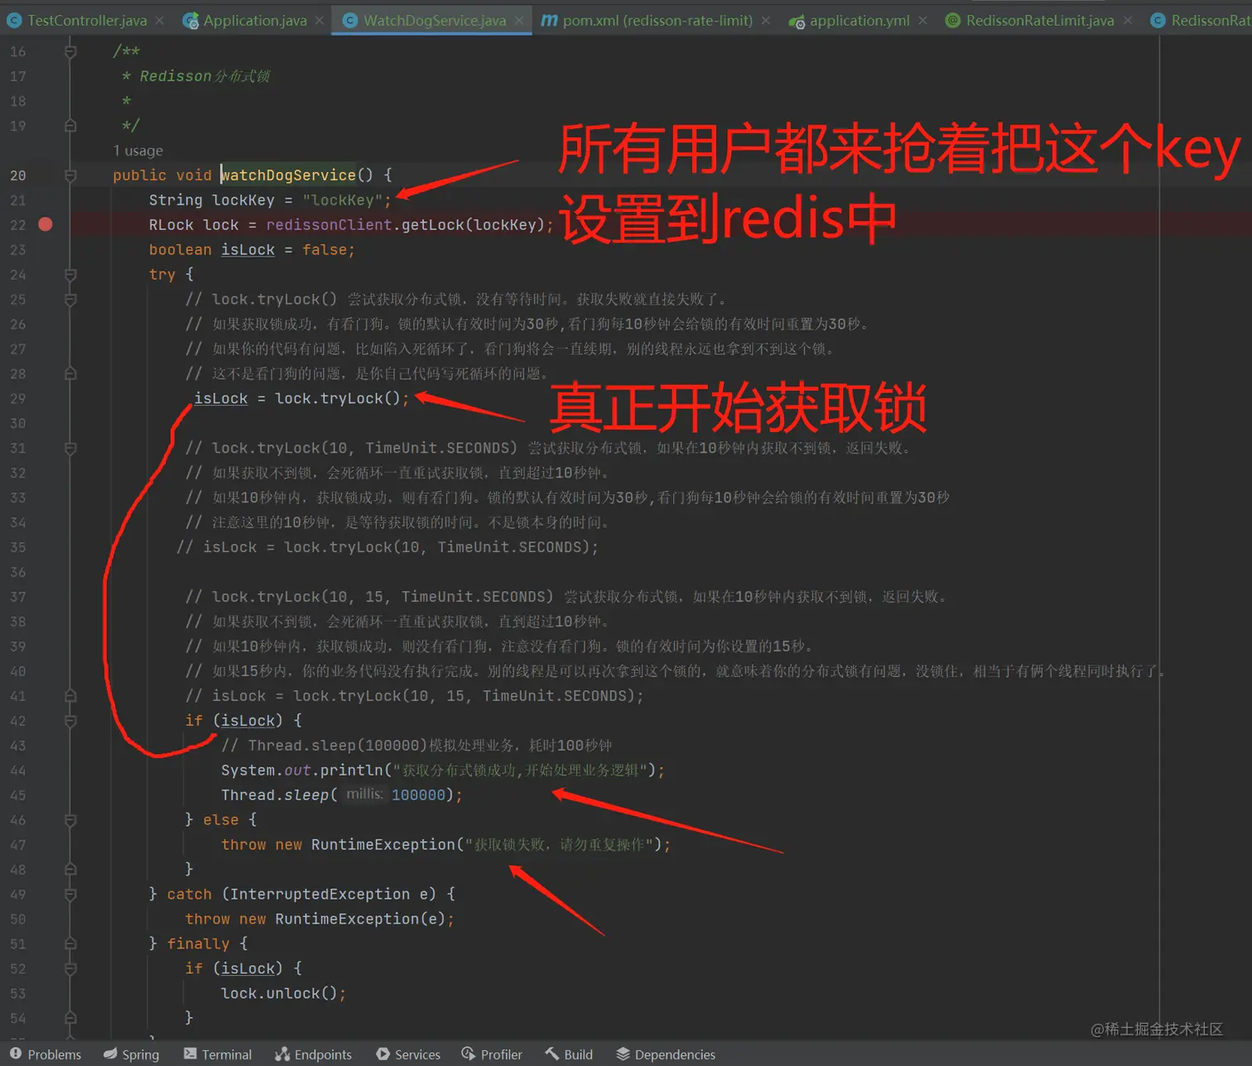Viewport: 1252px width, 1066px height.
Task: Open the Problems tool window
Action: click(46, 1054)
